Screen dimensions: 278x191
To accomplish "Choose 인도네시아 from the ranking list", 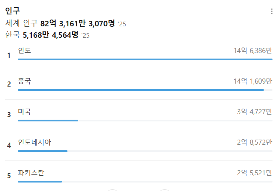I will tap(34, 143).
